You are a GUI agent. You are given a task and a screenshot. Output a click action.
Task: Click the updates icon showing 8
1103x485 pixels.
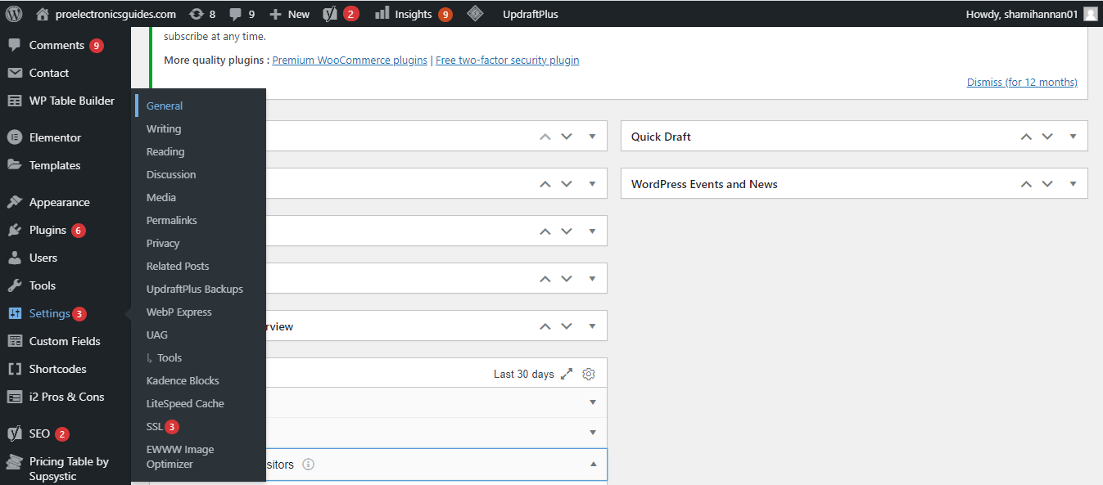(x=197, y=14)
